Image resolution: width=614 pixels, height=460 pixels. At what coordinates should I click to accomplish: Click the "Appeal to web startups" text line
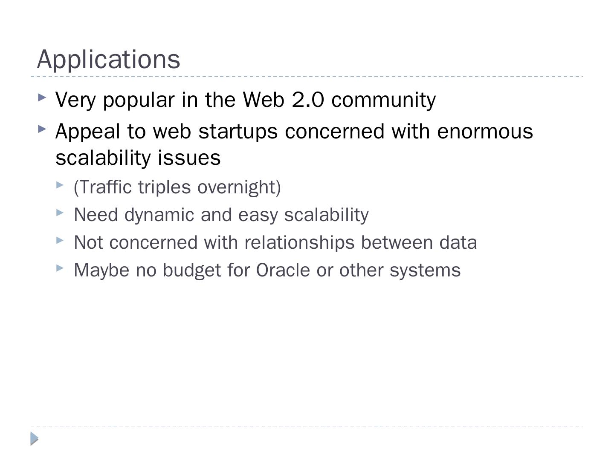pyautogui.click(x=294, y=131)
